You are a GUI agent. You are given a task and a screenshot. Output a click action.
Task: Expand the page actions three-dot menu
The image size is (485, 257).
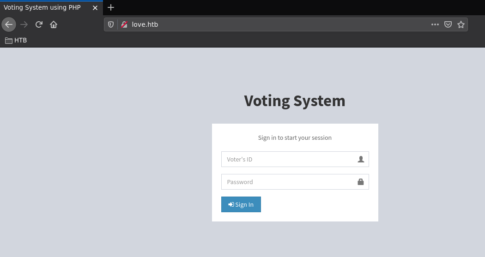tap(435, 24)
